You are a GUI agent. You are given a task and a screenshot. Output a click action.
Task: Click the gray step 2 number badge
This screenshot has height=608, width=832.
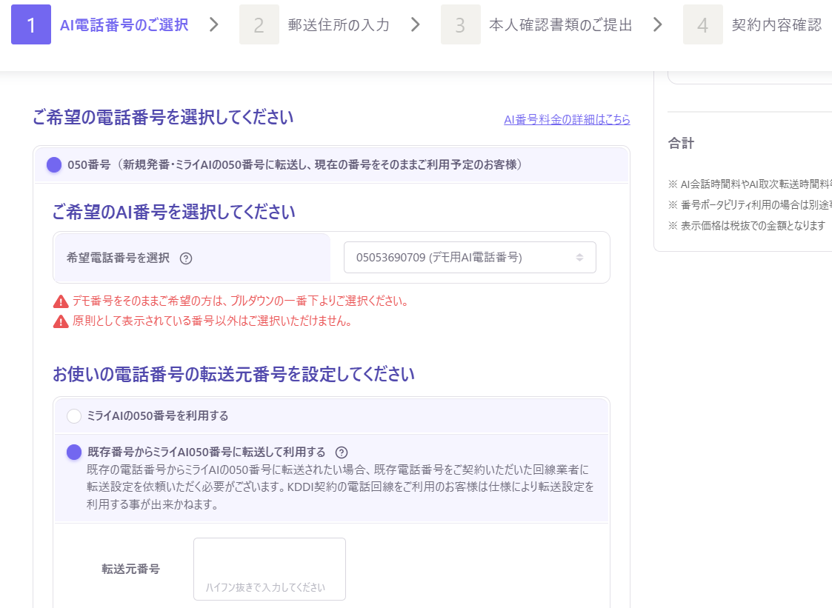click(x=259, y=24)
